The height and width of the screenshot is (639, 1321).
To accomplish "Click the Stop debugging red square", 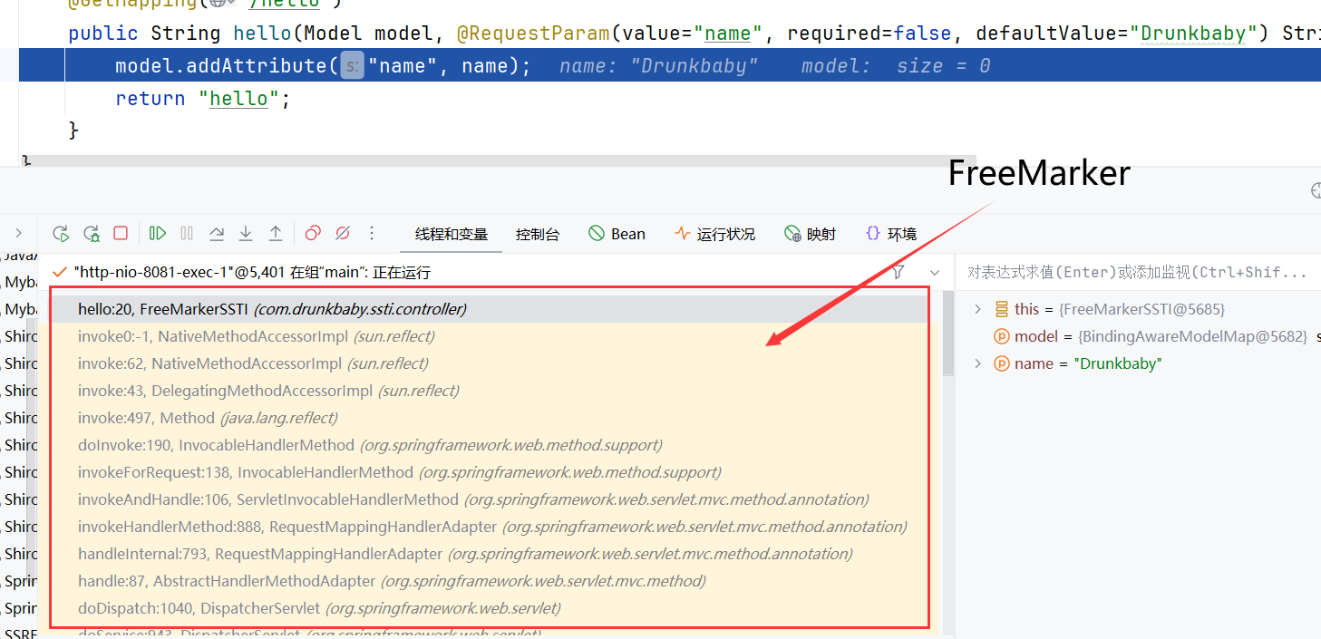I will tap(121, 234).
